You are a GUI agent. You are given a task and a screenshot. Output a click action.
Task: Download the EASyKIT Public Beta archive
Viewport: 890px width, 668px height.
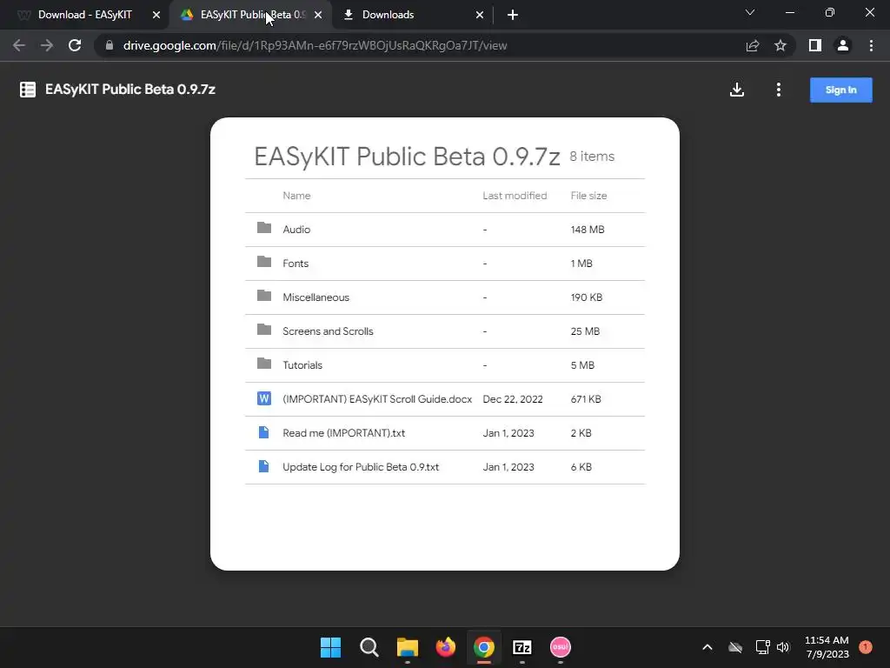(x=737, y=90)
